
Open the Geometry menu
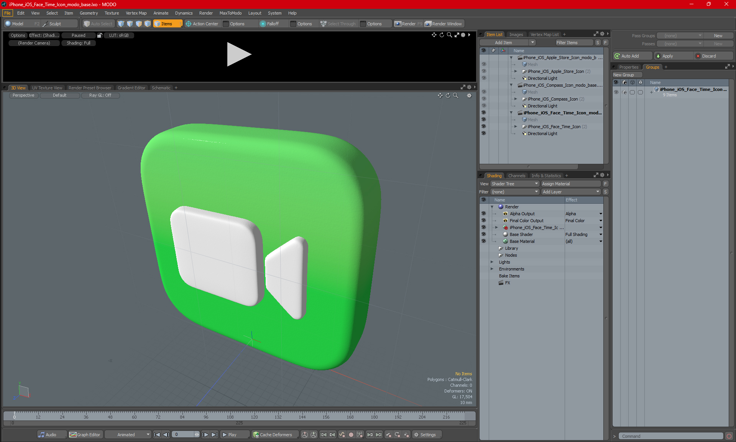click(89, 13)
